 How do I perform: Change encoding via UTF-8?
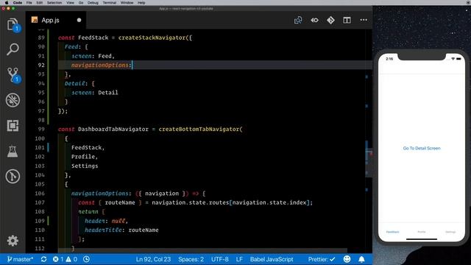[x=219, y=259]
